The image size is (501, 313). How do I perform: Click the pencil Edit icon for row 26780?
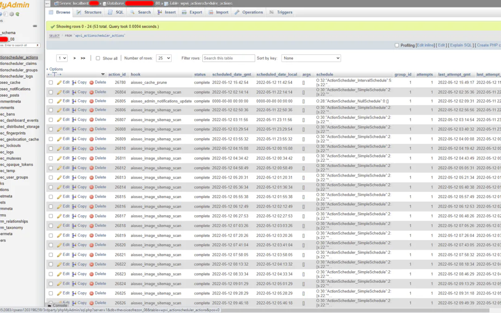pos(59,83)
